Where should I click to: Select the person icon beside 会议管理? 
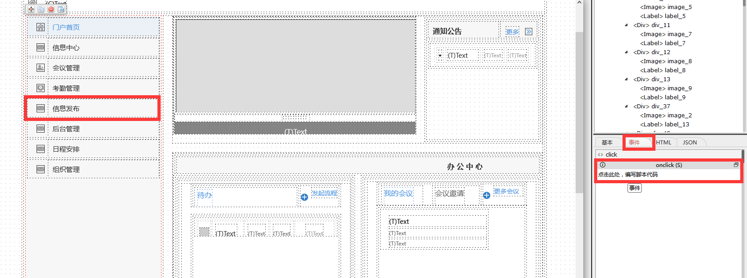pyautogui.click(x=41, y=68)
